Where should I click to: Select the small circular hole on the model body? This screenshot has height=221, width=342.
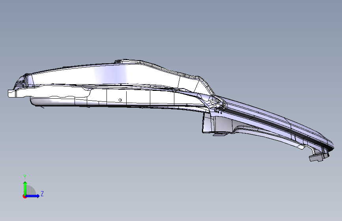(120, 100)
